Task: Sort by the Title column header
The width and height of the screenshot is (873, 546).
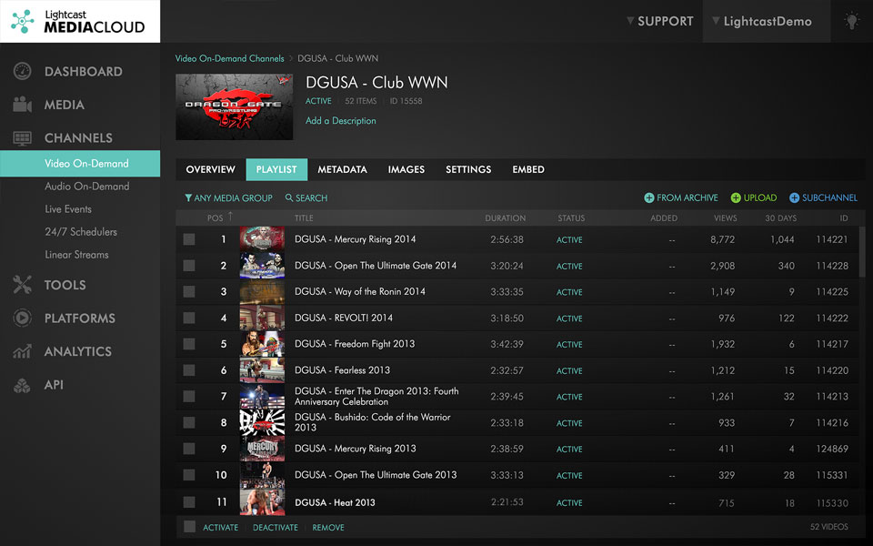Action: [304, 217]
